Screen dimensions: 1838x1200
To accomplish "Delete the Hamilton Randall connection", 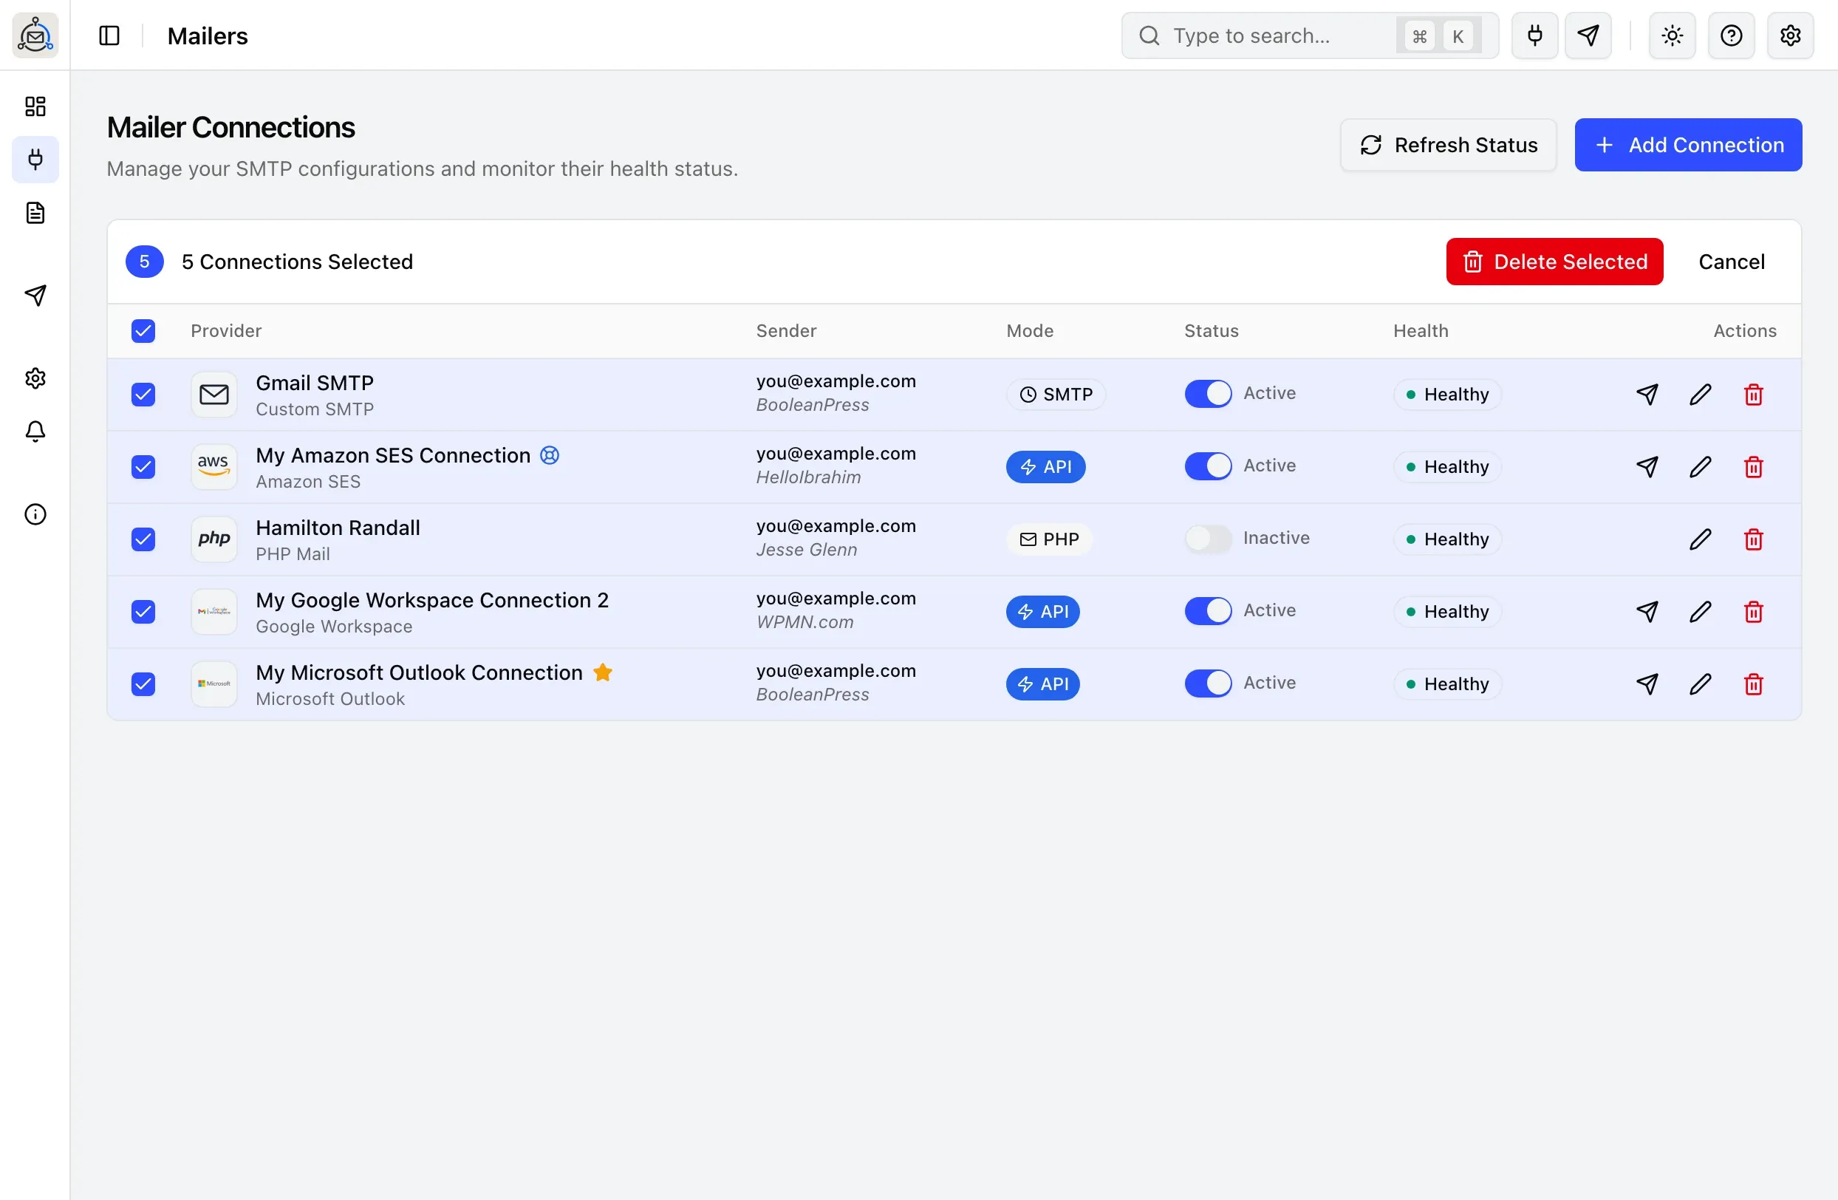I will point(1753,539).
